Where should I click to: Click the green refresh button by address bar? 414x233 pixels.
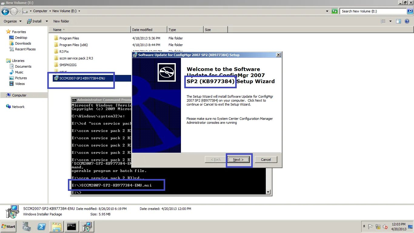click(335, 11)
